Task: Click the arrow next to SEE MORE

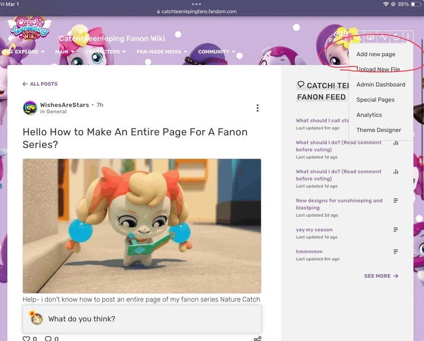Action: pyautogui.click(x=395, y=276)
